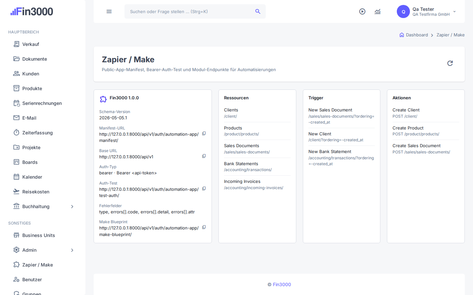This screenshot has width=473, height=295.
Task: Select Reisekosten in the sidebar
Action: point(36,192)
